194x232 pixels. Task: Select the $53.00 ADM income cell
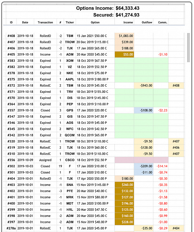124,54
